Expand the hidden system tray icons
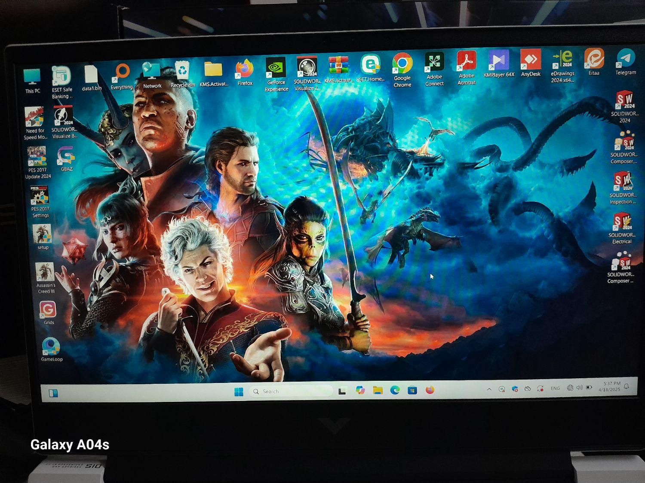The height and width of the screenshot is (483, 645). [x=489, y=389]
